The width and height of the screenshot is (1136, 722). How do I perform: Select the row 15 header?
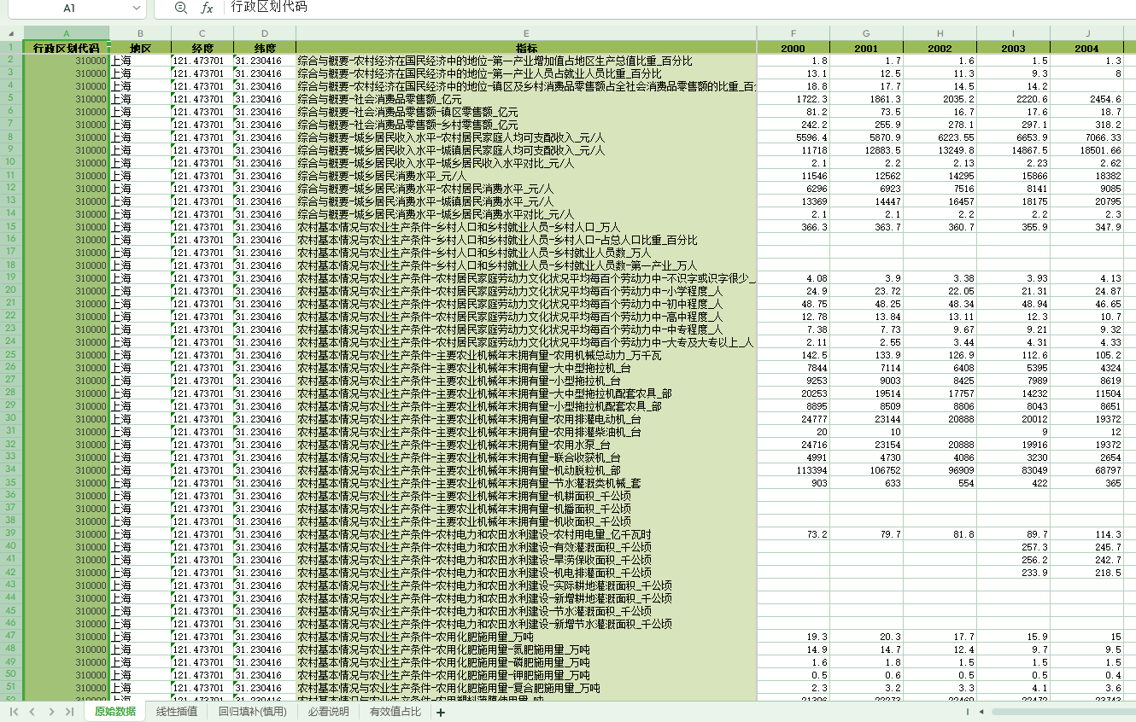point(11,227)
